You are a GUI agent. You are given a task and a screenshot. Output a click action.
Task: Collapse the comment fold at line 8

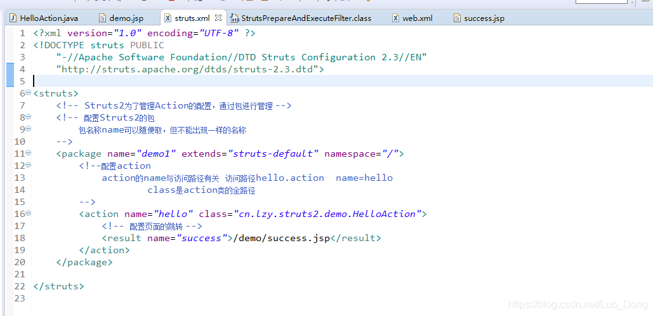point(29,117)
